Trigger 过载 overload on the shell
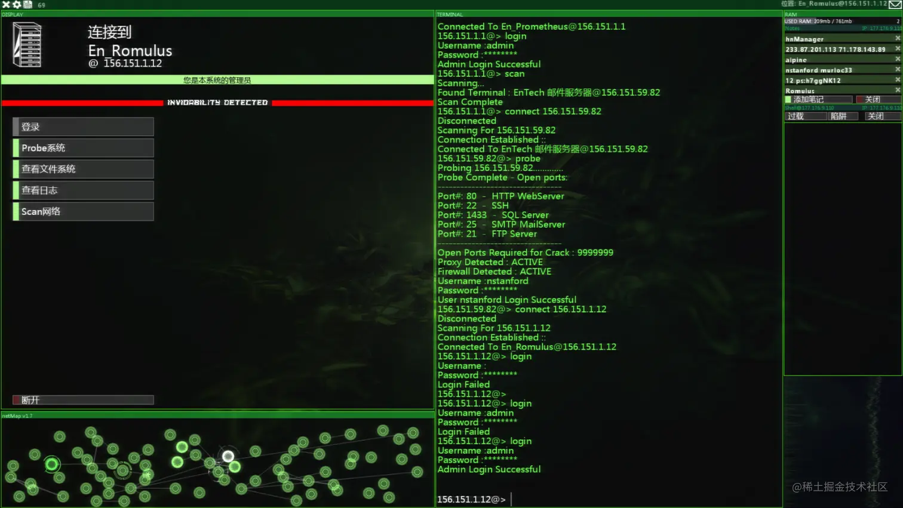The width and height of the screenshot is (903, 508). point(806,116)
